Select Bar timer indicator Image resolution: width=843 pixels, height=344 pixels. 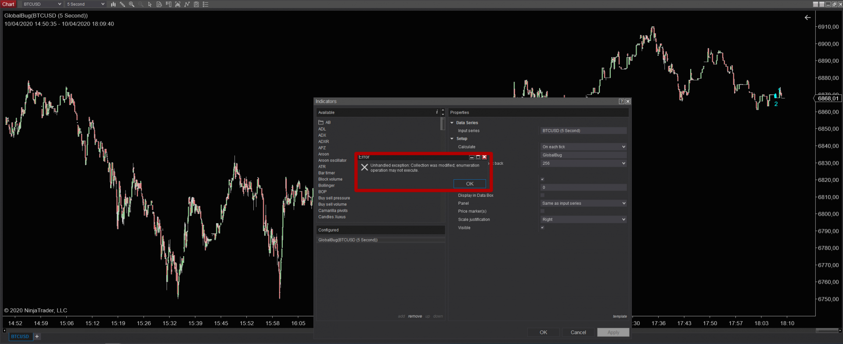[x=327, y=173]
